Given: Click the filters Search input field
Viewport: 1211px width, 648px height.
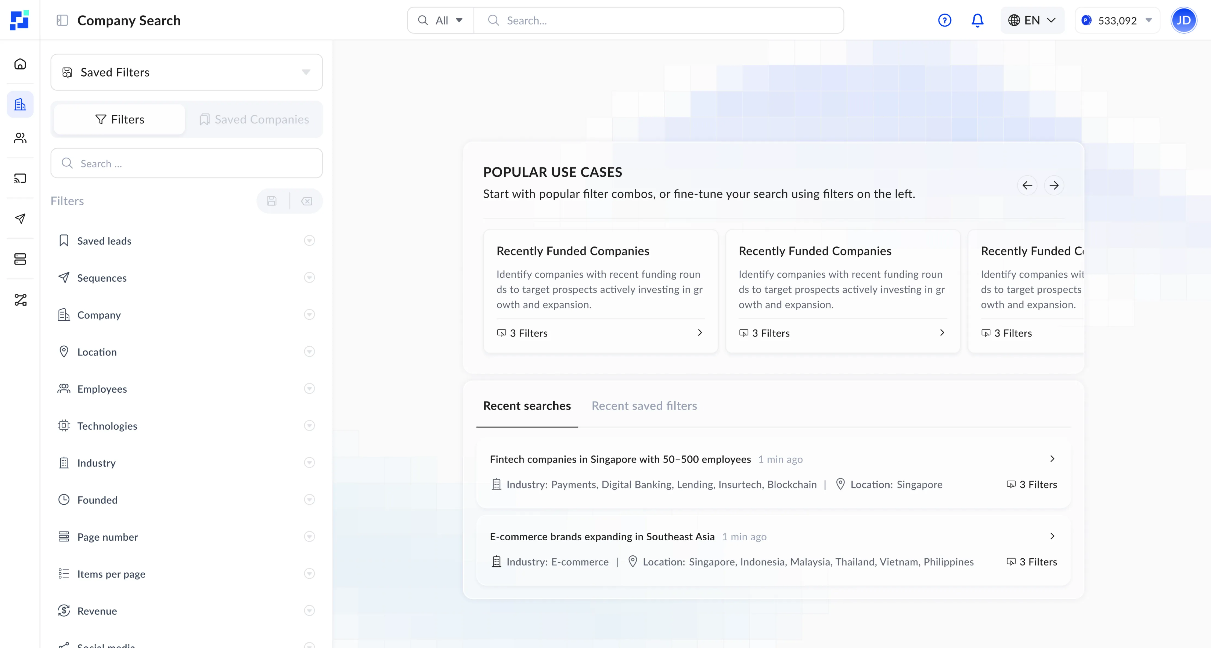Looking at the screenshot, I should [187, 164].
